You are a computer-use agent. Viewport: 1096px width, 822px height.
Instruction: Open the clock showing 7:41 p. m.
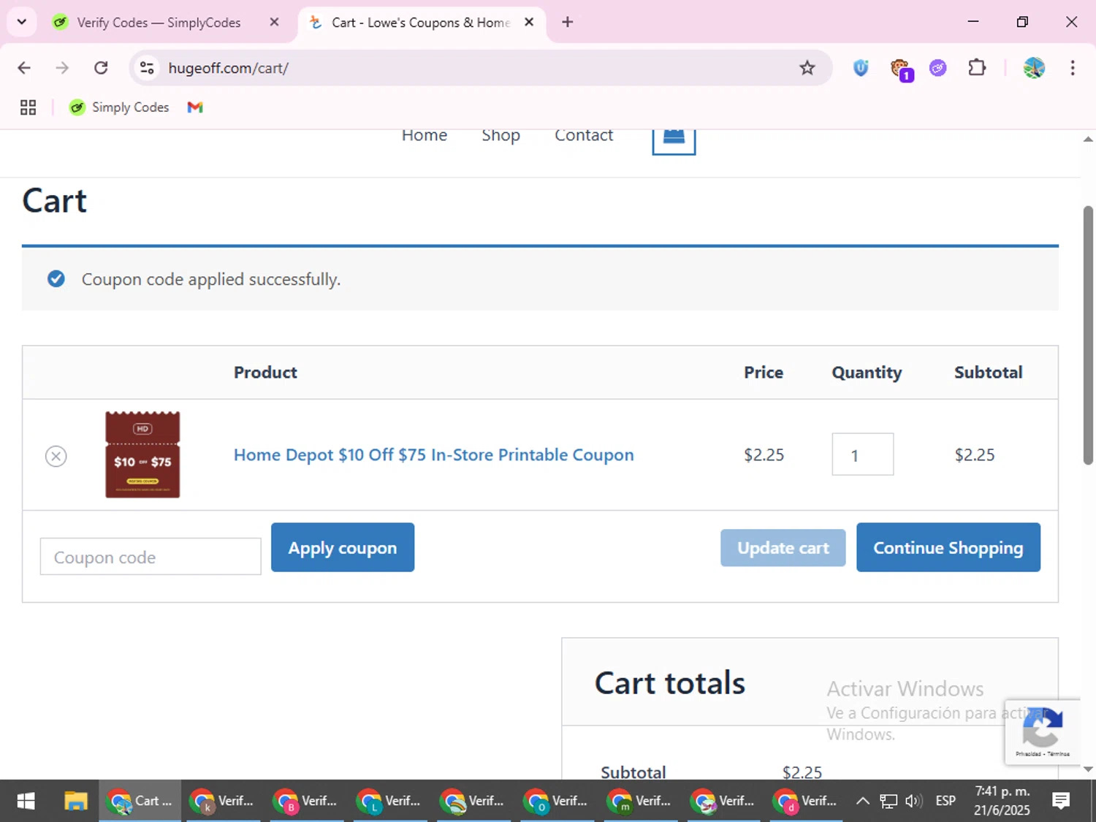1002,802
